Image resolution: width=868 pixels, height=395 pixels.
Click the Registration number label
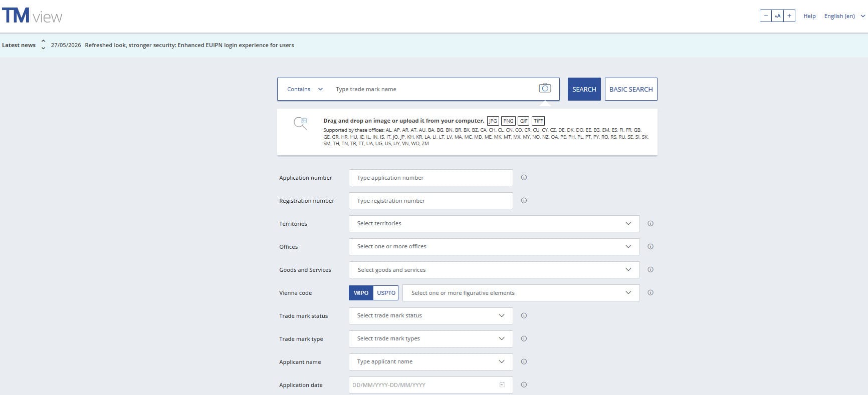(x=307, y=201)
